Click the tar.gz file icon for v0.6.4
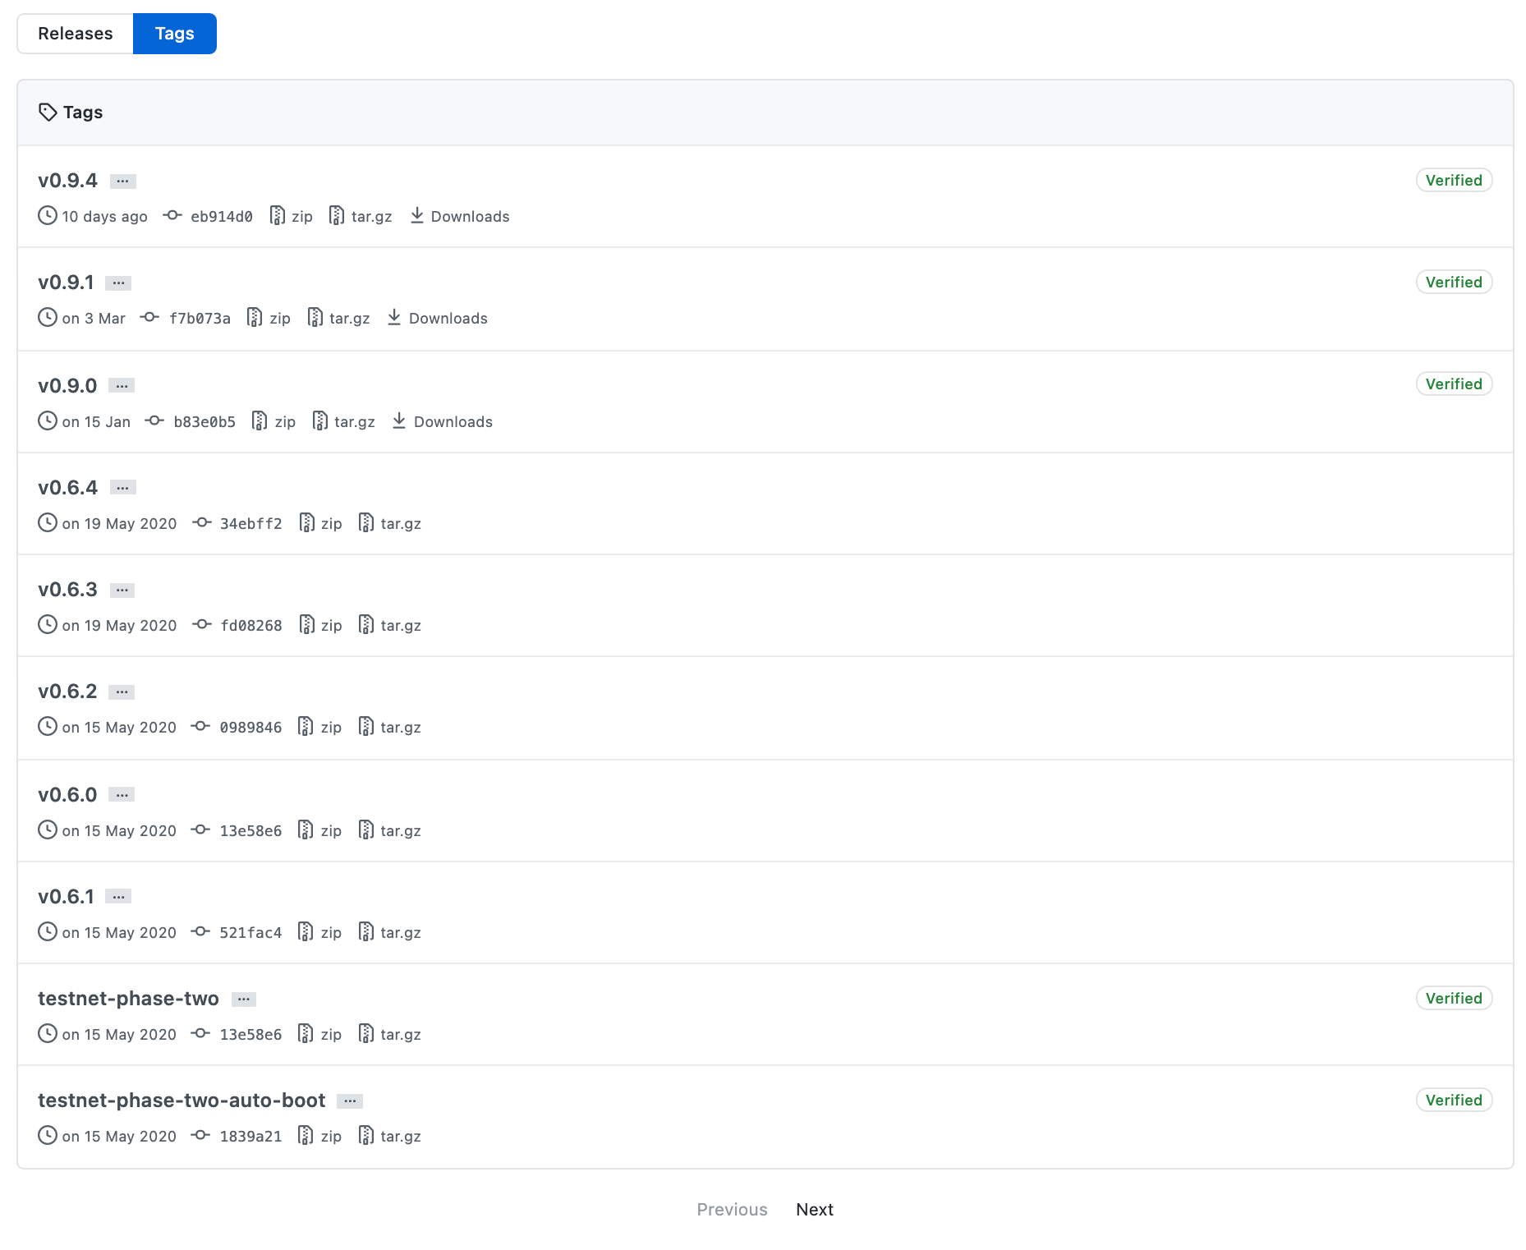1526x1250 pixels. 366,522
